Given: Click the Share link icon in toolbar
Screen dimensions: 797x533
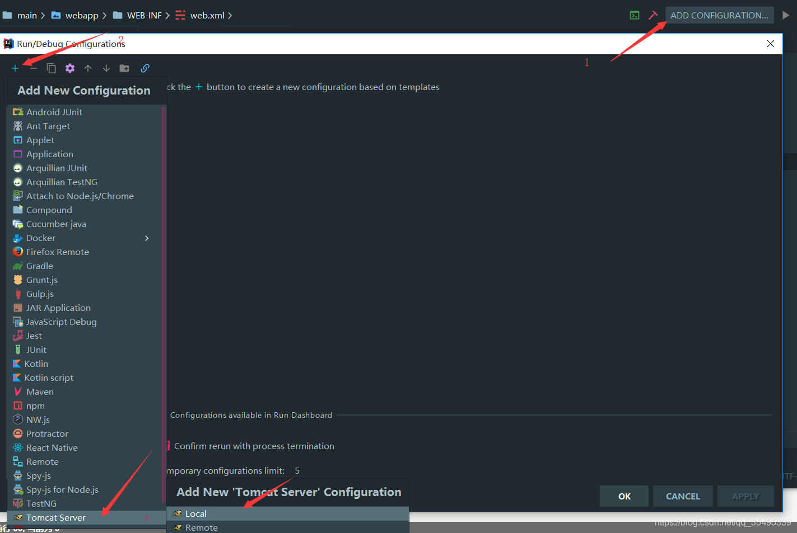Looking at the screenshot, I should point(145,68).
